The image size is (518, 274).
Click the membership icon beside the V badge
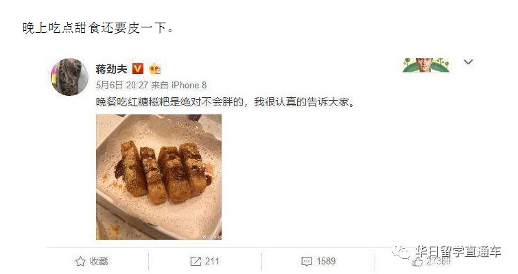[154, 69]
